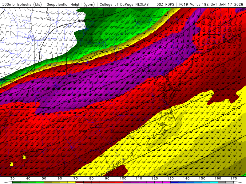Click the dark green legend swatch under 30

click(16, 182)
